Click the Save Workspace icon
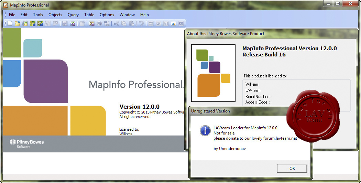This screenshot has height=183, width=361. click(73, 23)
